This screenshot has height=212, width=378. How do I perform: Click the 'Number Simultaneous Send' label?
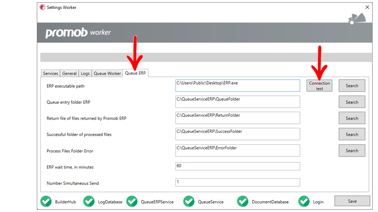tap(73, 183)
